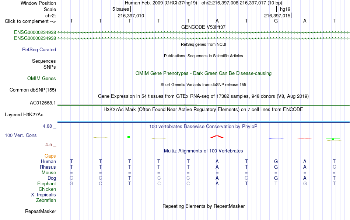The height and width of the screenshot is (220, 350).
Task: Select the Human alignment row label
Action: click(x=48, y=161)
